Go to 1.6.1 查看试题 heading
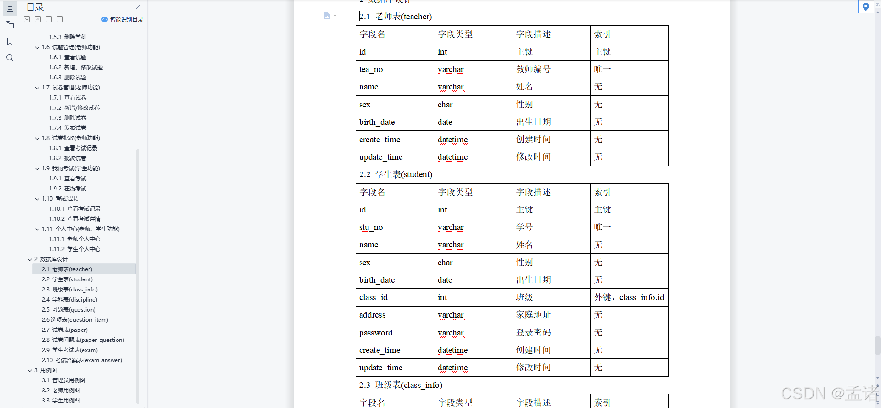Viewport: 881px width, 408px height. (x=67, y=57)
